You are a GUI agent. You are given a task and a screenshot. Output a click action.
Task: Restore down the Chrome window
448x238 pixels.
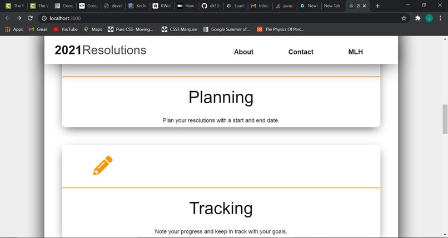[x=424, y=5]
